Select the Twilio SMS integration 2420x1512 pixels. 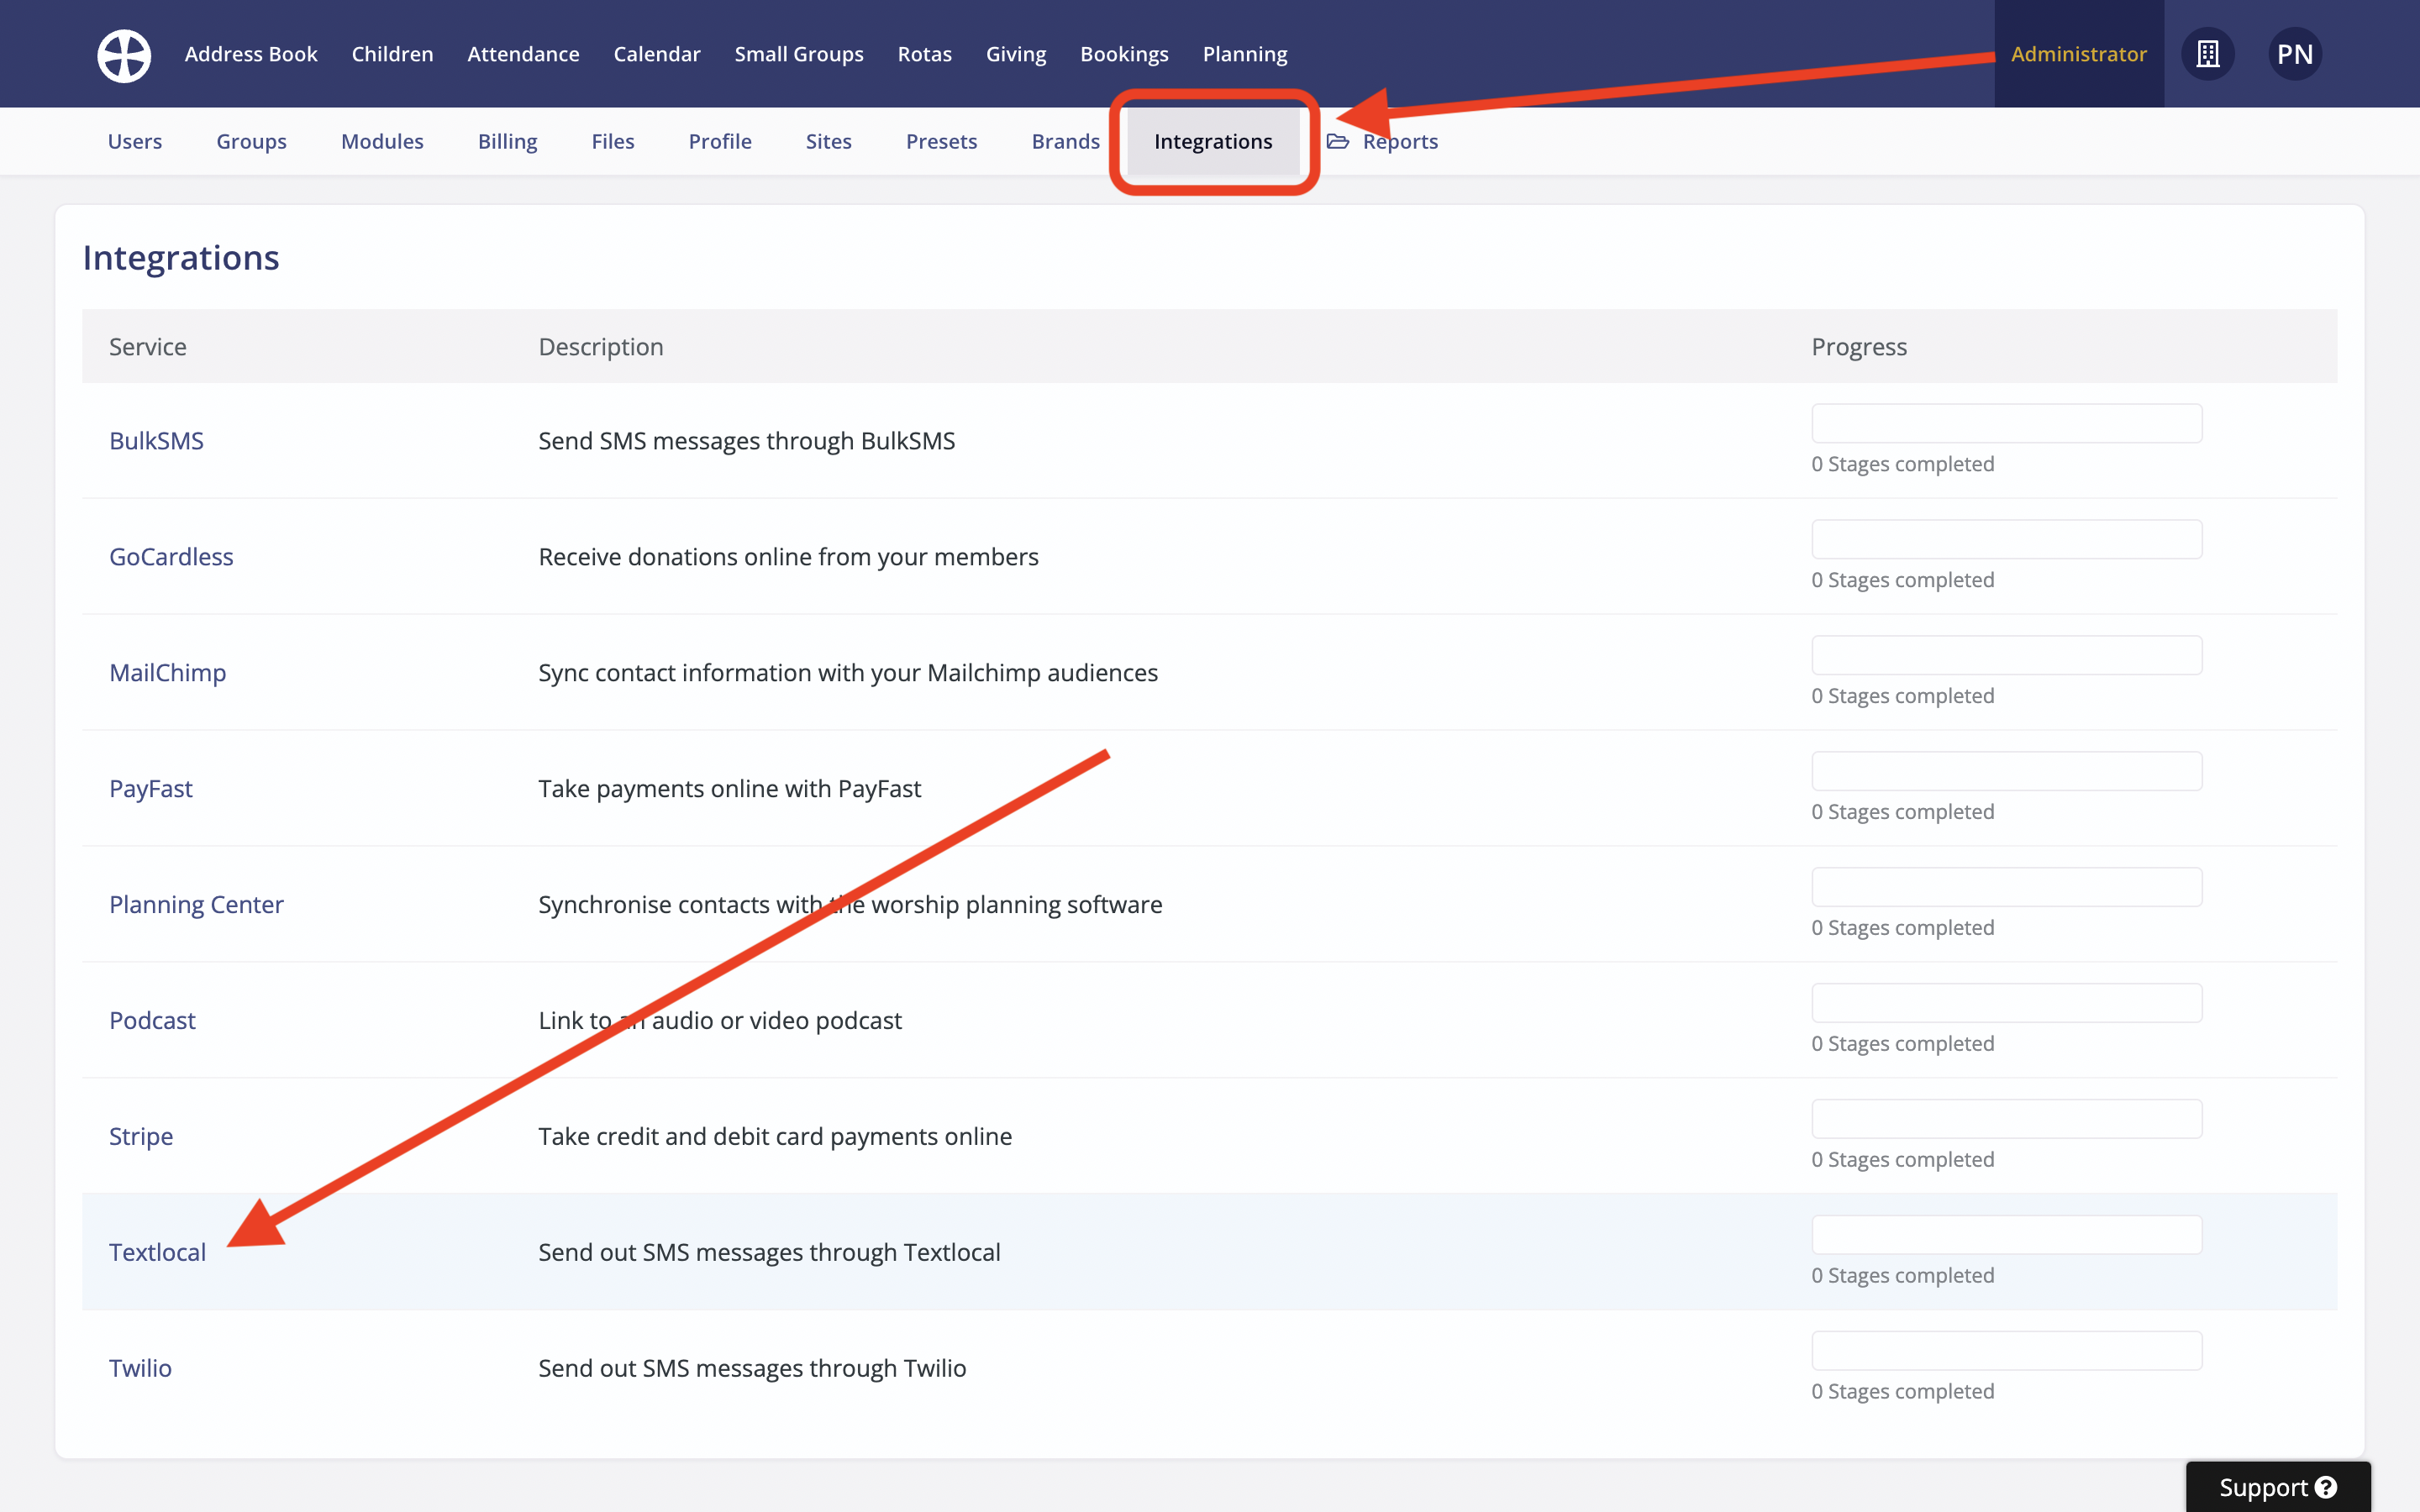pos(140,1367)
